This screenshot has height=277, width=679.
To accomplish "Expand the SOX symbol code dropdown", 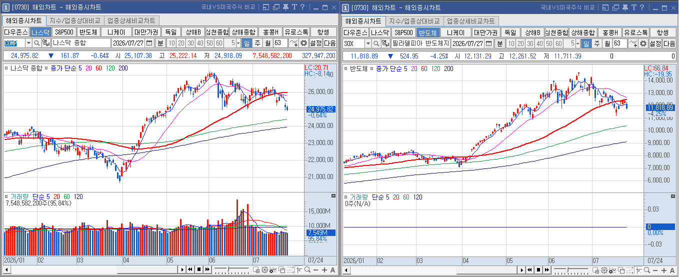I will [368, 43].
